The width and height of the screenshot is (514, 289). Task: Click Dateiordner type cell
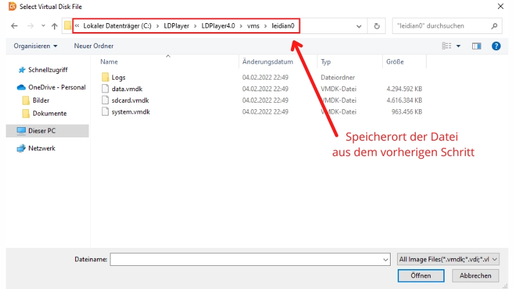point(338,77)
